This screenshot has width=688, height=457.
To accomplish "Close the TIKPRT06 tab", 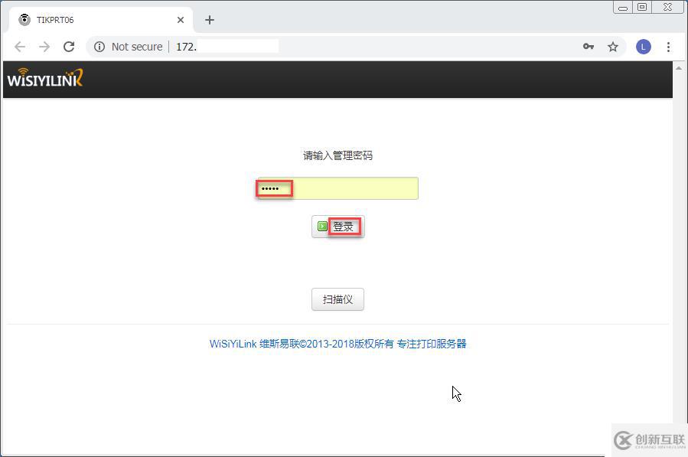I will pyautogui.click(x=180, y=20).
